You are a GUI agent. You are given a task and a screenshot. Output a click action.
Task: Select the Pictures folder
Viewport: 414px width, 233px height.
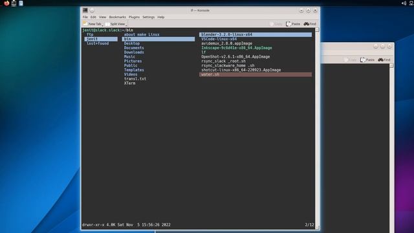(133, 61)
